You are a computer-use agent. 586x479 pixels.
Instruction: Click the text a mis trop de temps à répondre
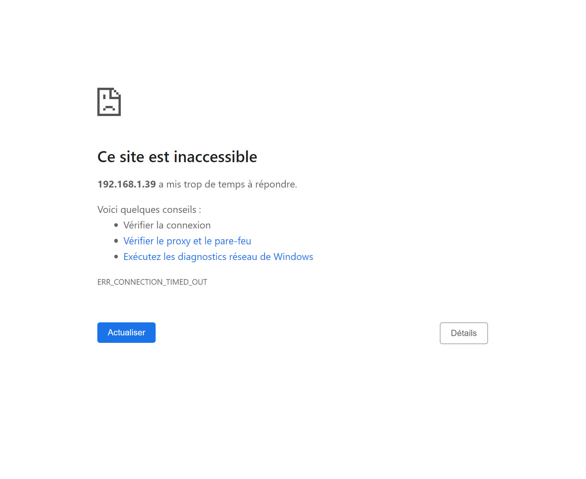(x=228, y=184)
